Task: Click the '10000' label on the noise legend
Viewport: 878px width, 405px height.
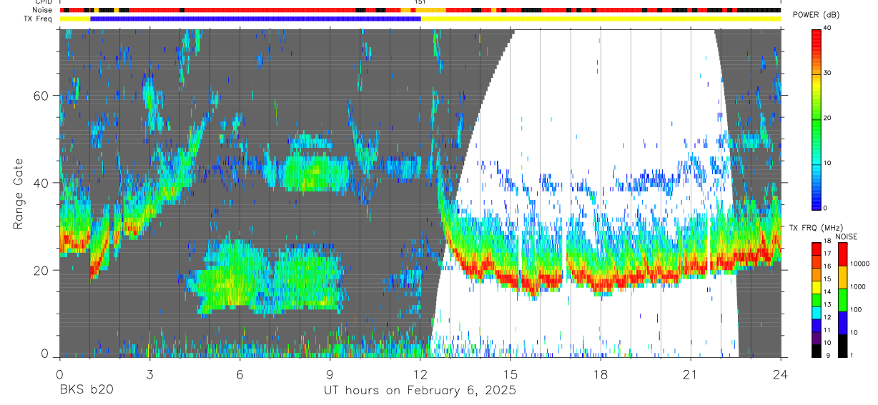Action: pos(861,264)
